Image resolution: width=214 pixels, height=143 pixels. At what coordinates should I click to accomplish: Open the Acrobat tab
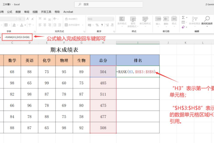(68, 12)
